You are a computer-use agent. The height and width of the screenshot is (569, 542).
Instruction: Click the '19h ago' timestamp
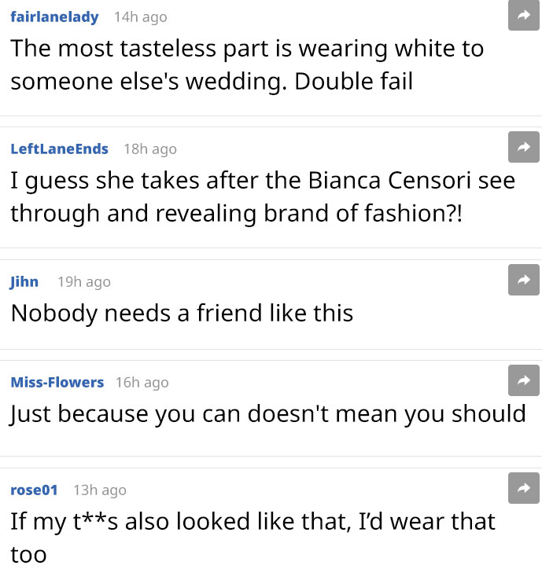point(84,281)
